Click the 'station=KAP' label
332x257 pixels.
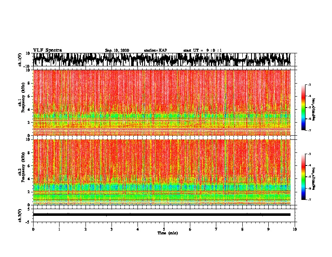pos(156,50)
